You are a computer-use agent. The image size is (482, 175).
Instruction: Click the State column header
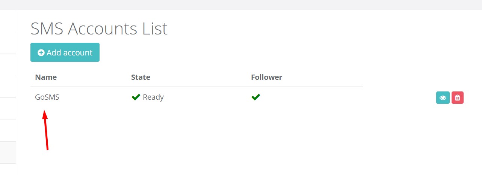pyautogui.click(x=141, y=77)
